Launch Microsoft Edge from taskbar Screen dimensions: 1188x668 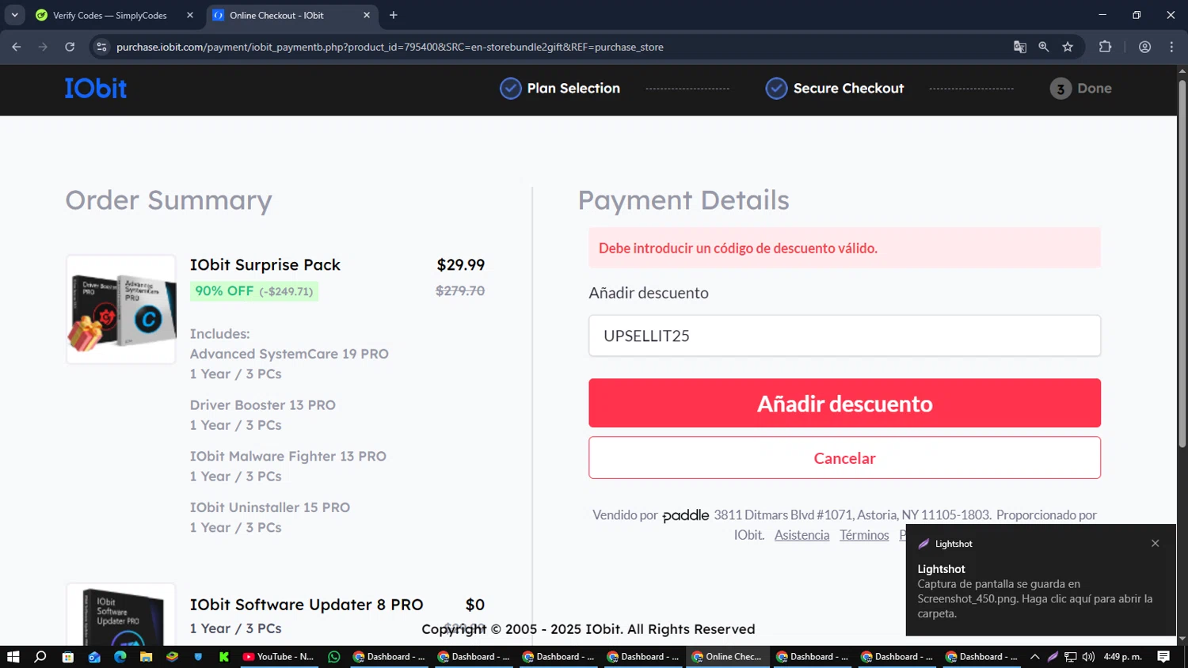point(120,657)
